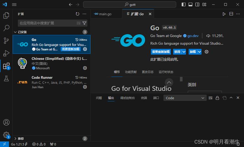Switch to the Ports panel tab
Viewport: 244px width, 147px height.
point(156,98)
